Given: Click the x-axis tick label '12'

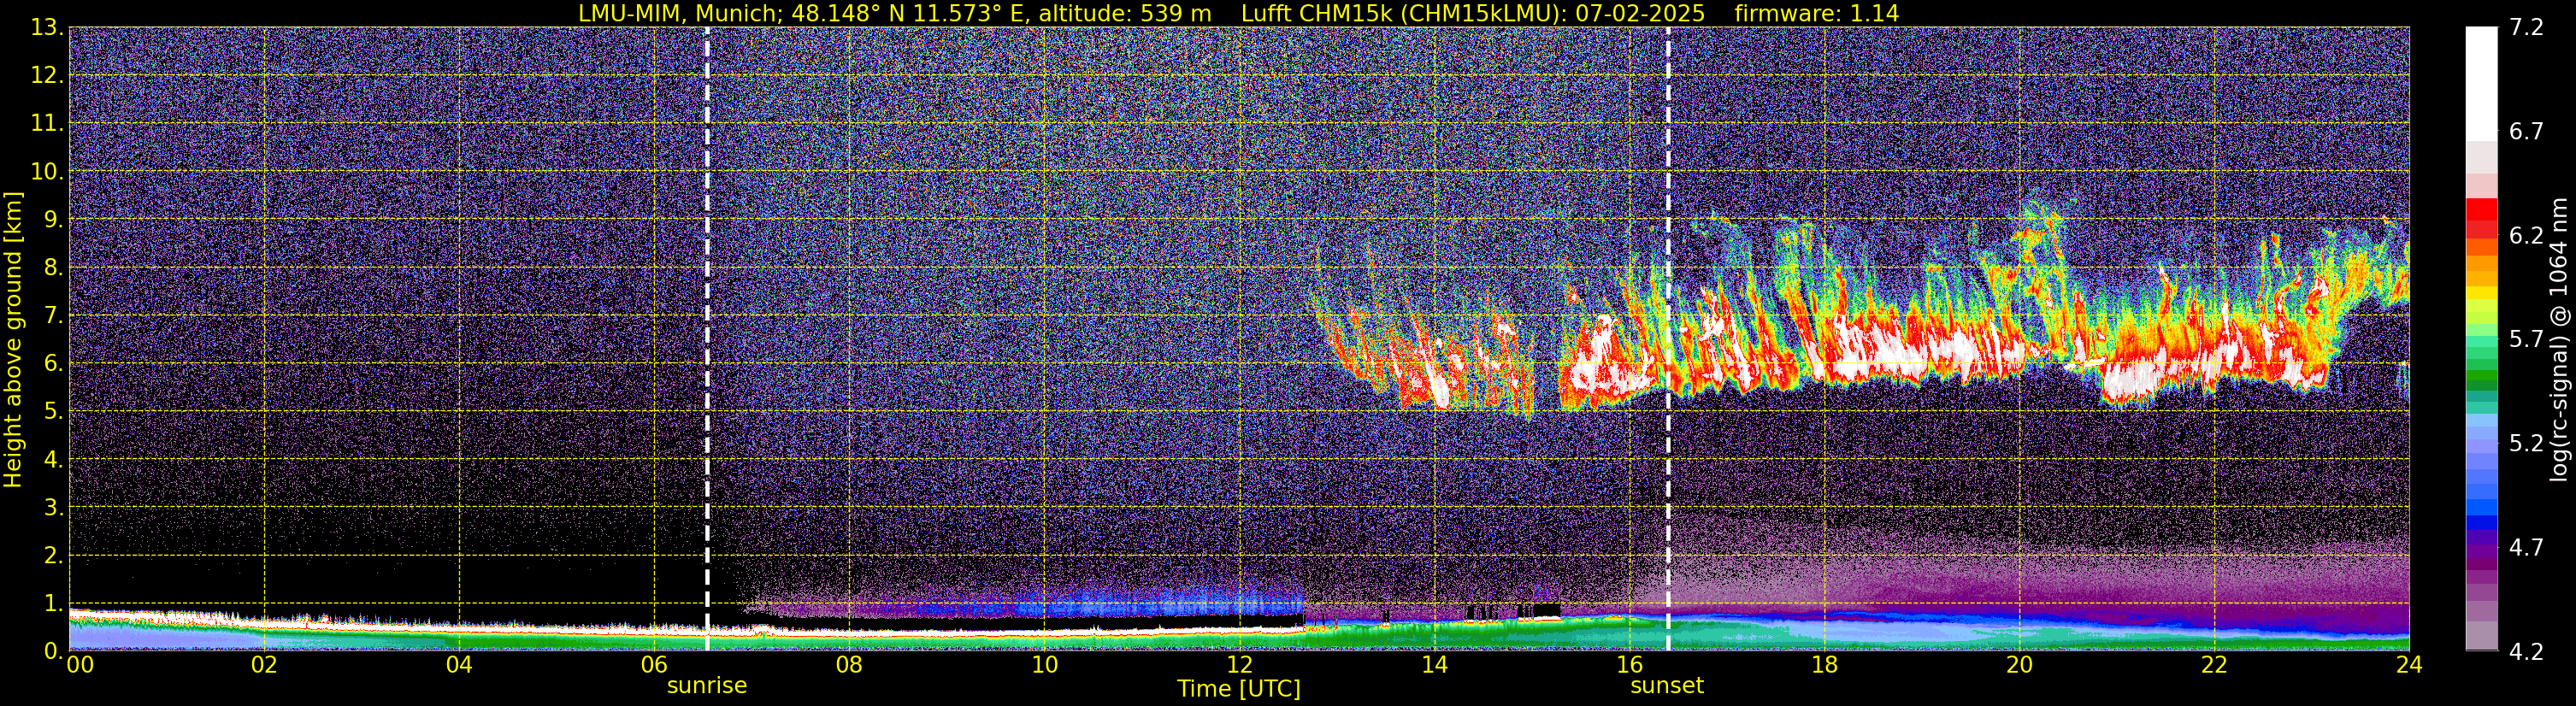Looking at the screenshot, I should coord(1239,665).
